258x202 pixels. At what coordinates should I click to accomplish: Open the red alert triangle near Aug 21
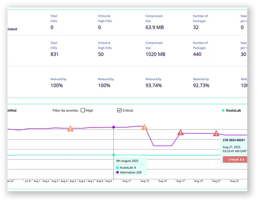[216, 133]
